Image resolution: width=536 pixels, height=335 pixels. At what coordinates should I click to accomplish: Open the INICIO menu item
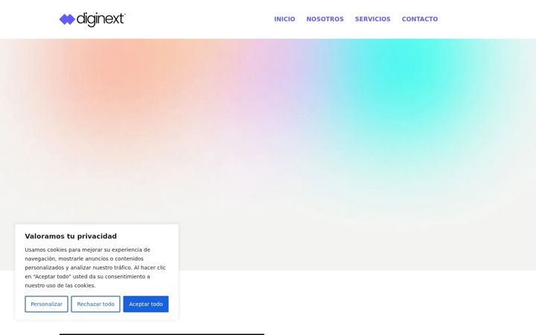click(284, 19)
